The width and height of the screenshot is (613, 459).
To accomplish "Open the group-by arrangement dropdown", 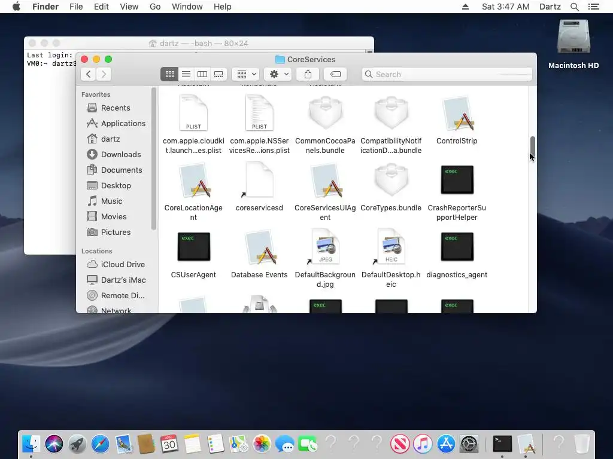I will pyautogui.click(x=246, y=74).
